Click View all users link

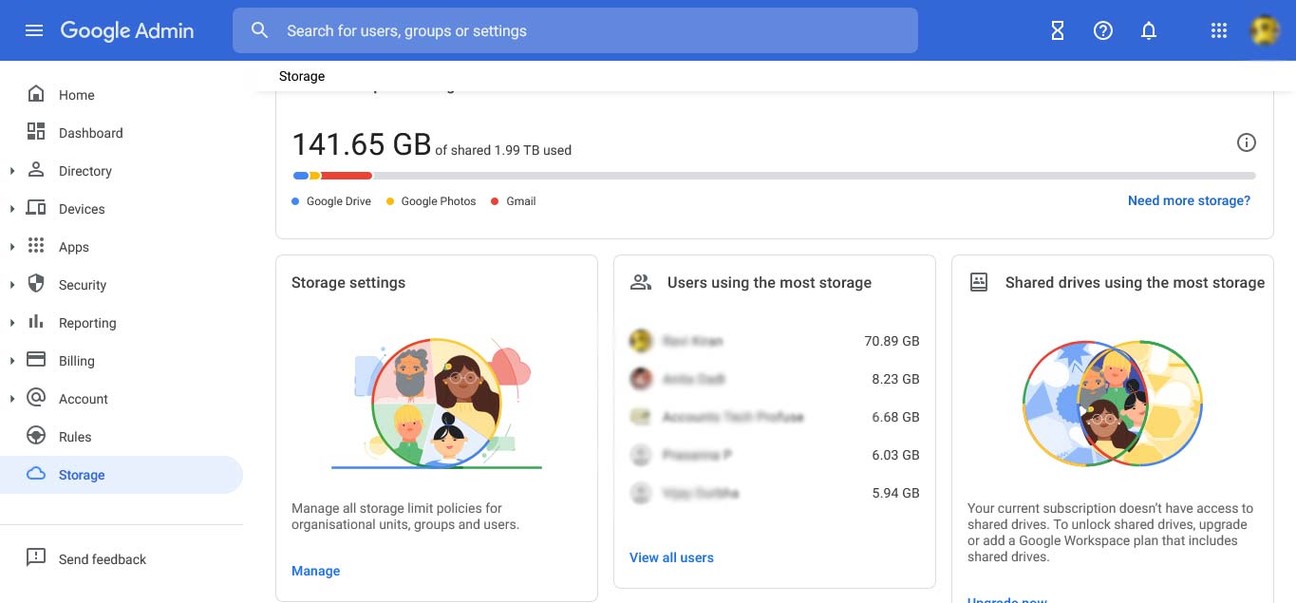[x=671, y=557]
